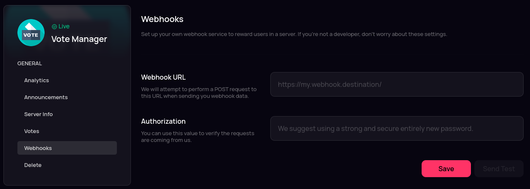Click the webhook service description text
The height and width of the screenshot is (189, 530).
294,34
